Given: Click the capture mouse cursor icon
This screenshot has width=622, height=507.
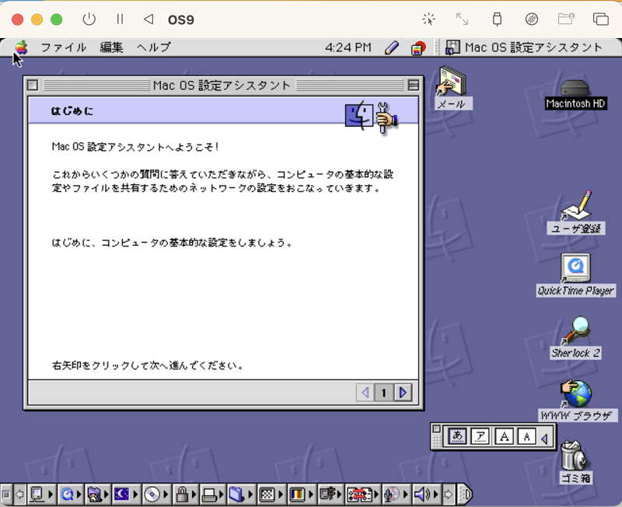Looking at the screenshot, I should (429, 19).
